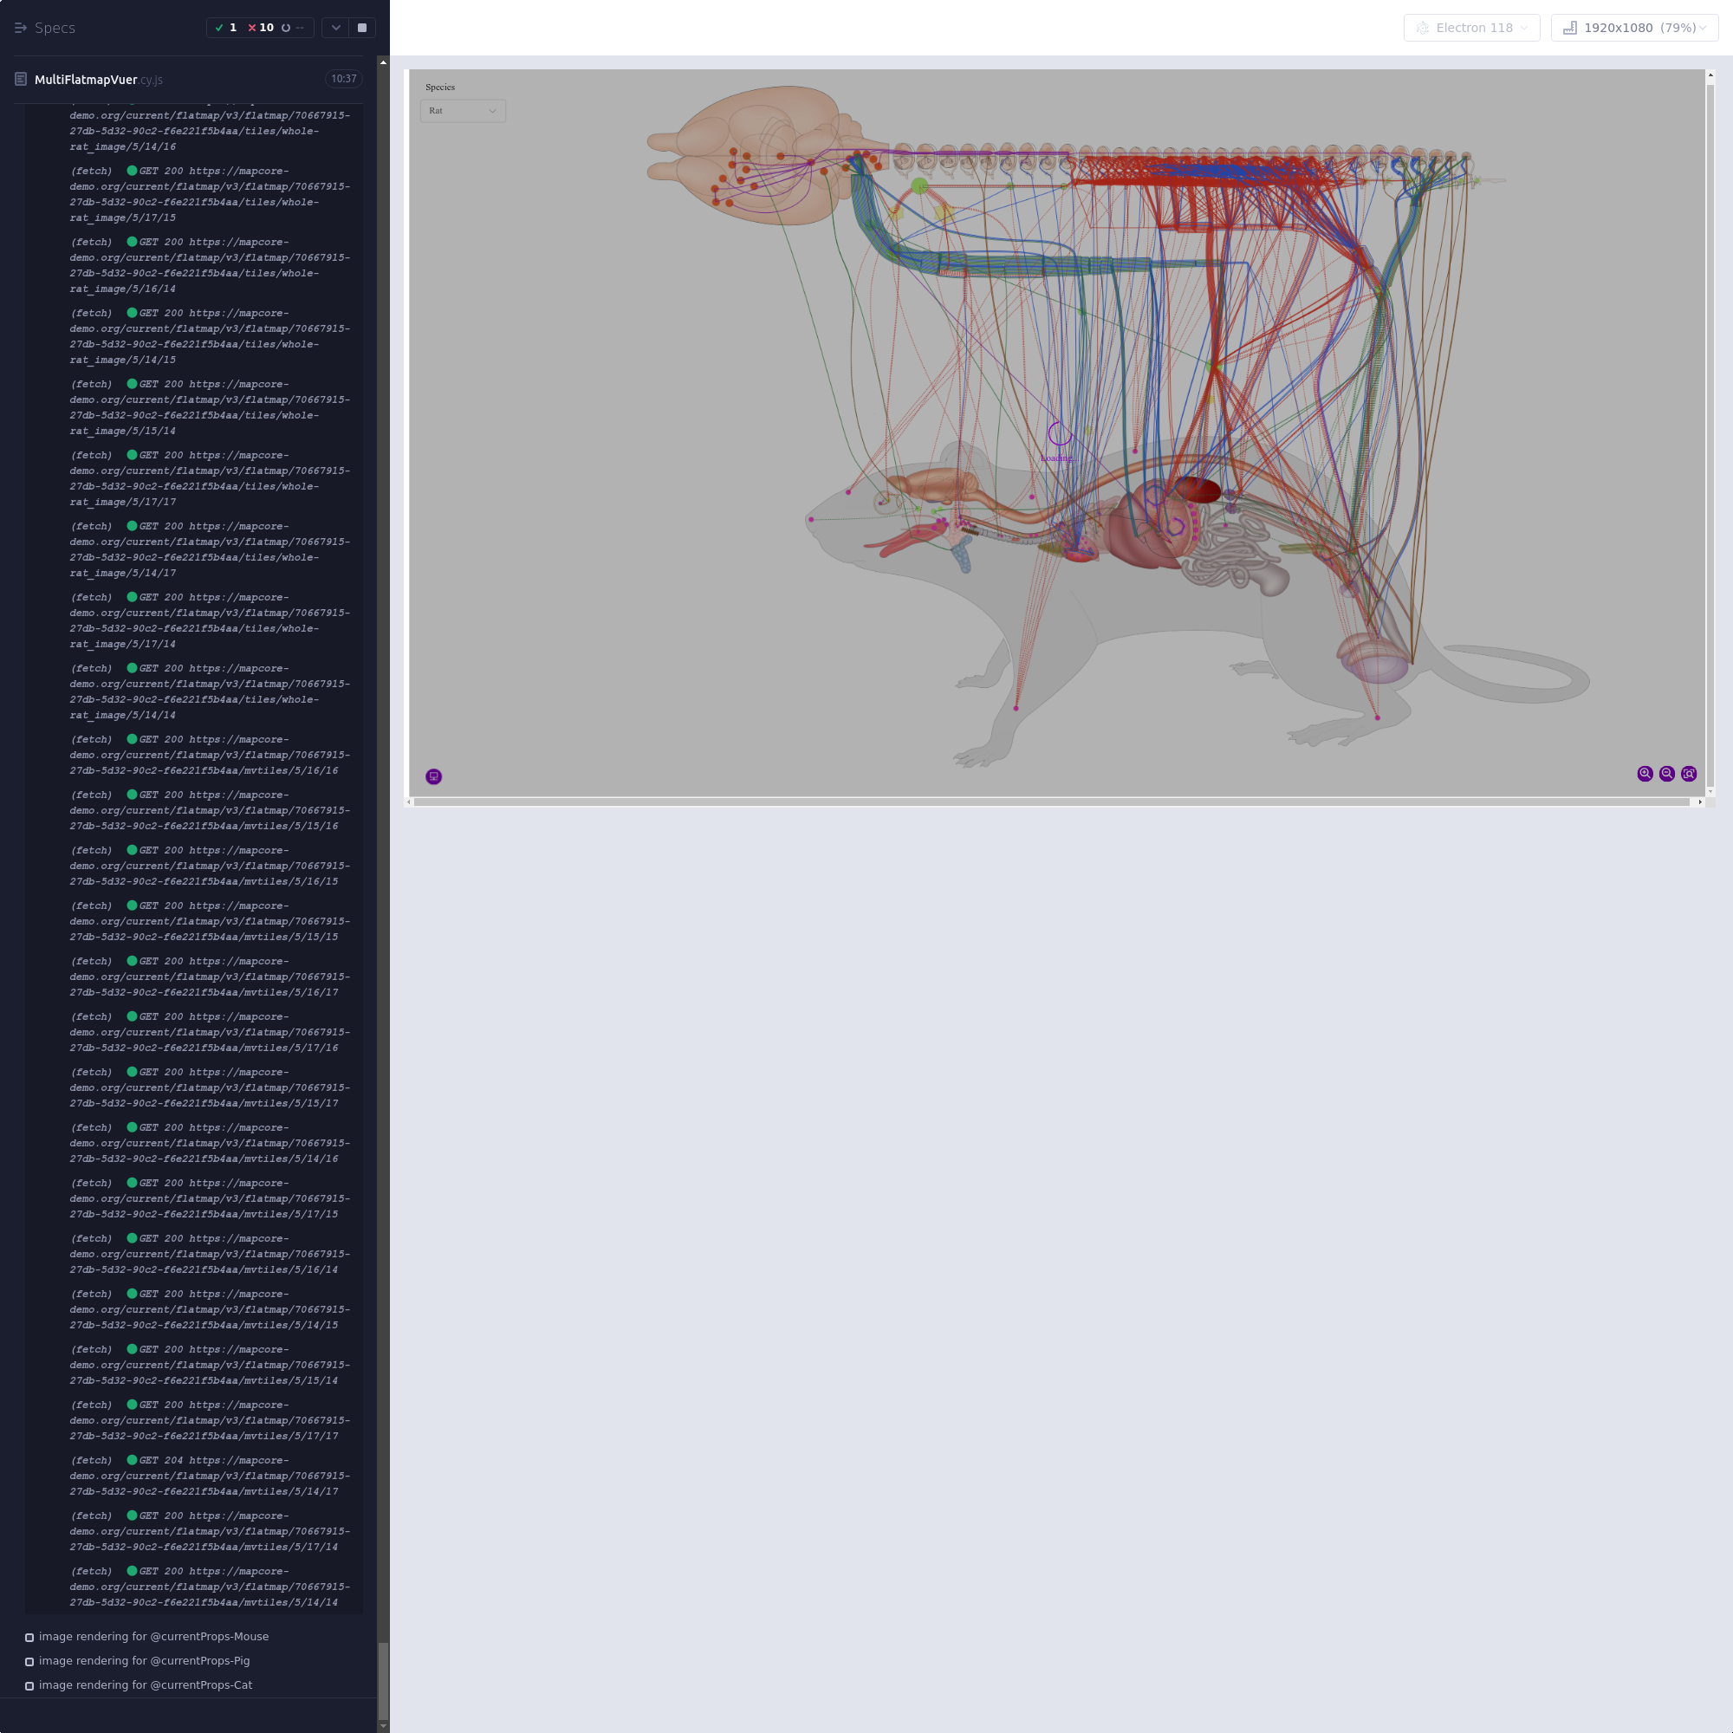Screen dimensions: 1733x1733
Task: Open the Electron 118 browser dropdown
Action: [x=1471, y=28]
